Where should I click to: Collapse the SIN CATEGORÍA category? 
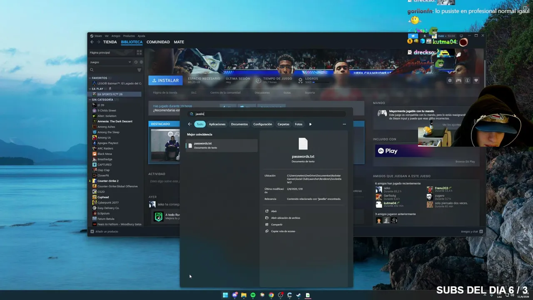tap(90, 100)
